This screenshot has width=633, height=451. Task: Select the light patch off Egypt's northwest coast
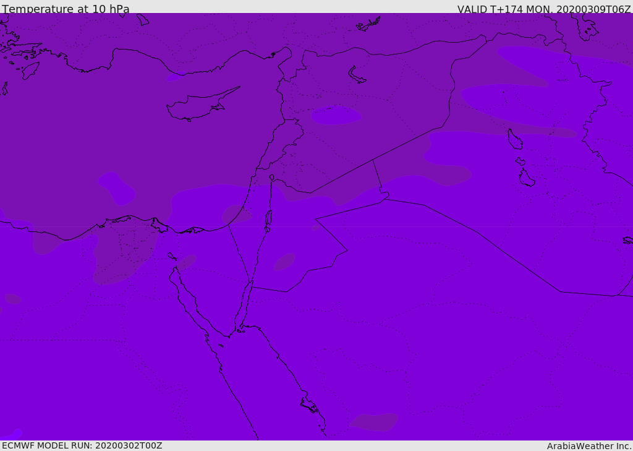pyautogui.click(x=117, y=188)
